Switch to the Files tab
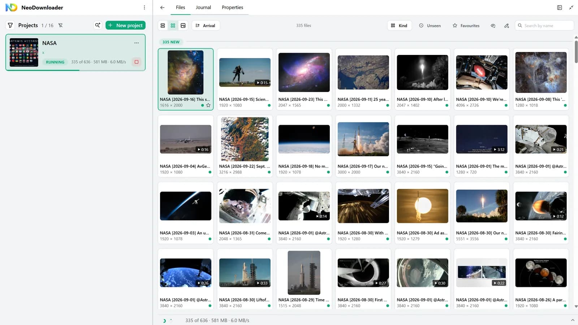This screenshot has width=578, height=325. pyautogui.click(x=181, y=8)
